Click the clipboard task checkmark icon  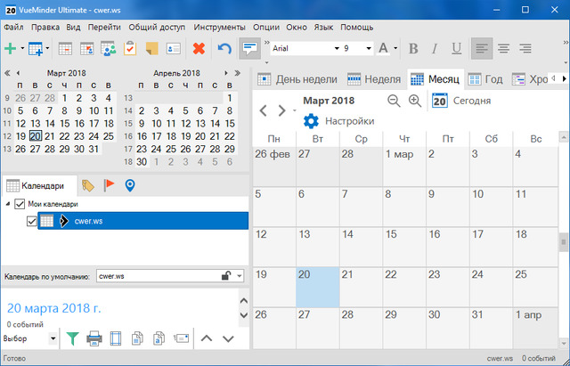130,48
